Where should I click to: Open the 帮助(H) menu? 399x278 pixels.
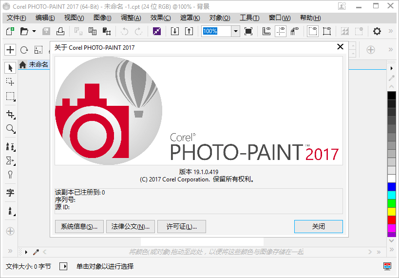(x=310, y=18)
